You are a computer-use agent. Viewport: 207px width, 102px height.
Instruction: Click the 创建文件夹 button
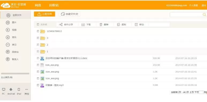click(70, 14)
